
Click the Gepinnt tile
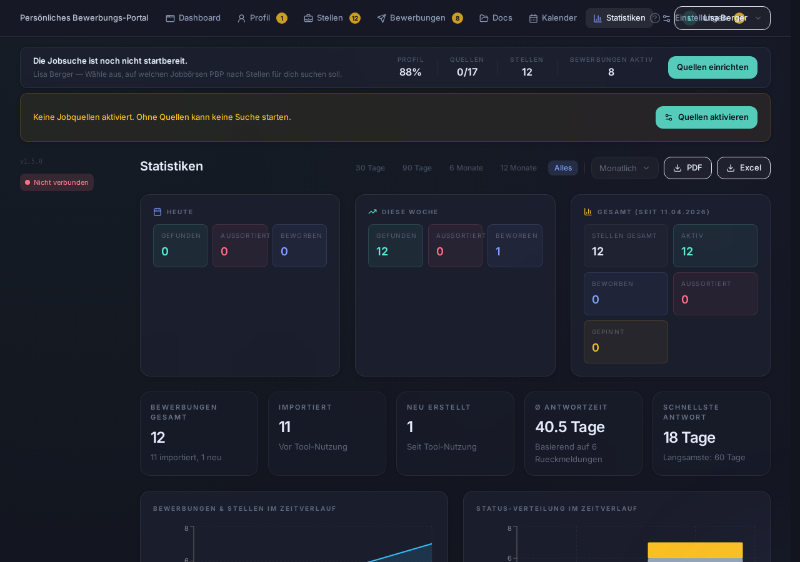tap(626, 342)
